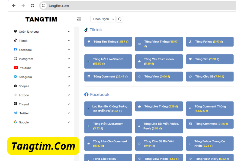Select Tăng Like Tháng (529 ₫)
This screenshot has width=244, height=162.
click(x=159, y=106)
